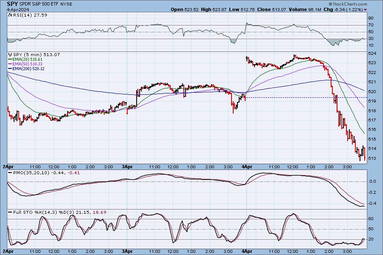383x255 pixels.
Task: Click the 'Volume 96.1M' value
Action: pyautogui.click(x=305, y=9)
